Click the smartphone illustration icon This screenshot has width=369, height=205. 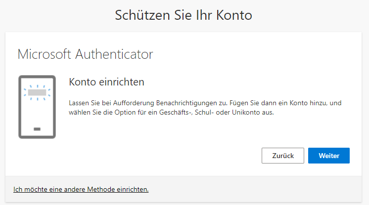(x=37, y=107)
